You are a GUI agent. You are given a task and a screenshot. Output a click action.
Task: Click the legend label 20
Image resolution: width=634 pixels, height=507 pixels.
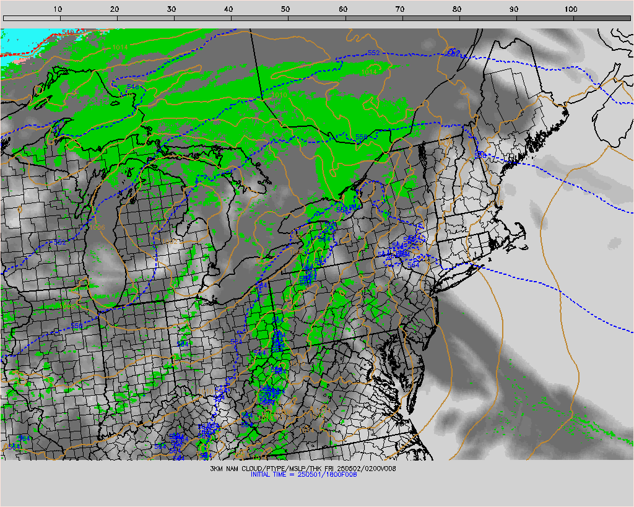115,9
